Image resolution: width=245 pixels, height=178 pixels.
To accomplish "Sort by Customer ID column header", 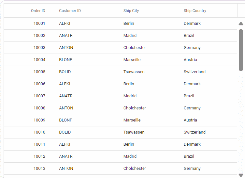I will coord(70,11).
